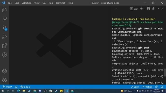Open the Search view in activity bar

(x=4, y=19)
